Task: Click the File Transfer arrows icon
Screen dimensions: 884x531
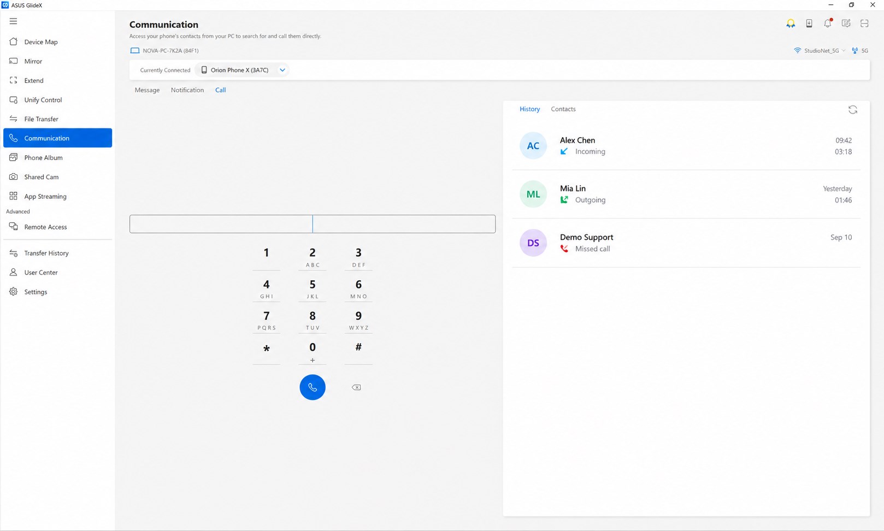Action: coord(14,119)
